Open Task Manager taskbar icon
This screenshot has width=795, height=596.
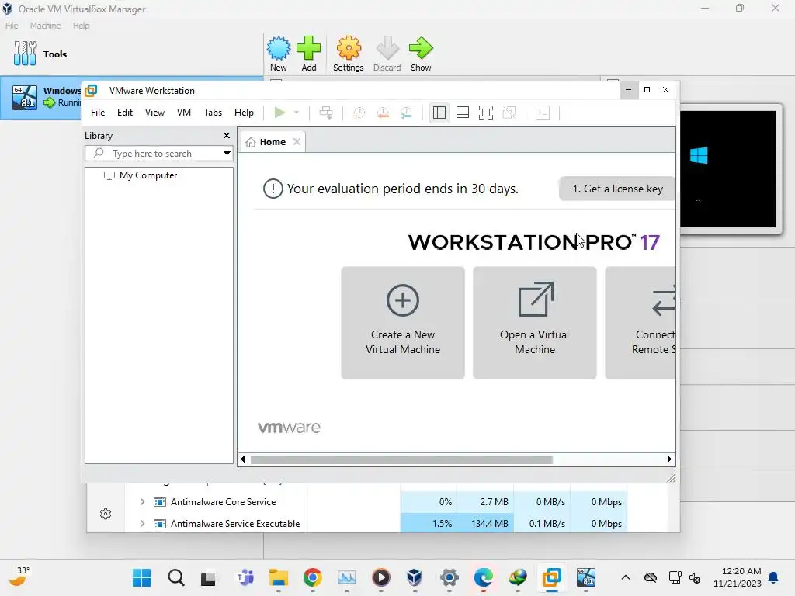click(347, 577)
